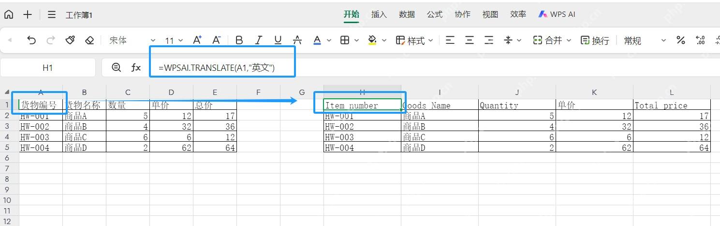Image resolution: width=720 pixels, height=226 pixels.
Task: Open the 公式 tab
Action: pyautogui.click(x=435, y=14)
